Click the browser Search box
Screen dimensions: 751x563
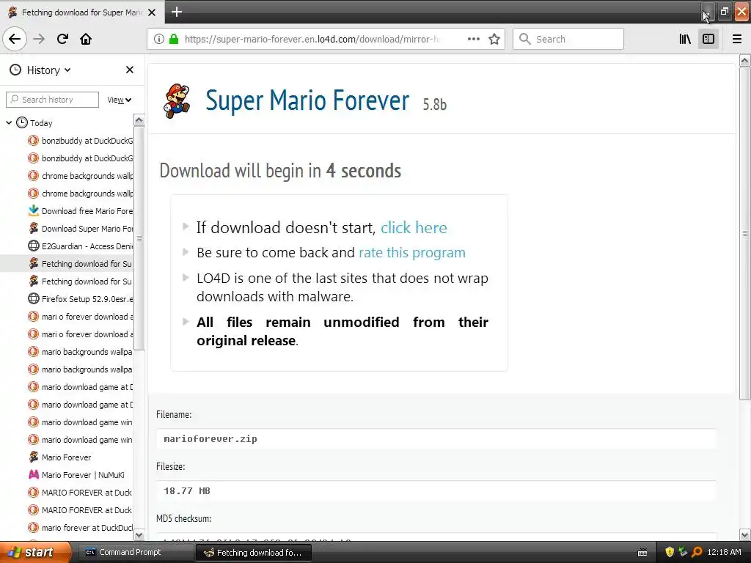coord(568,39)
